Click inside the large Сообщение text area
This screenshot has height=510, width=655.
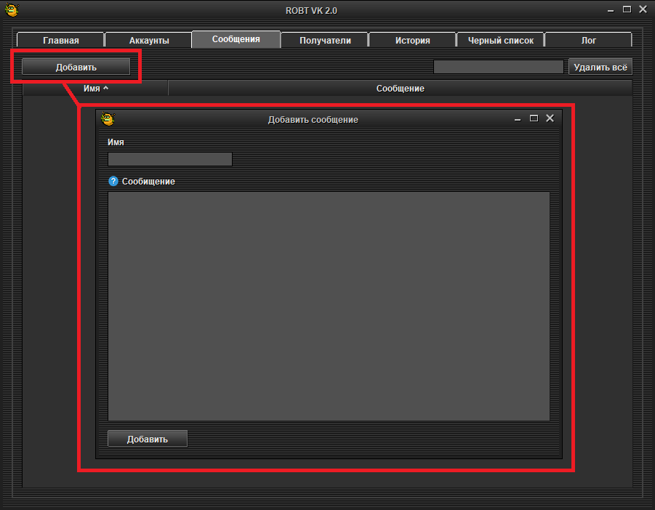pyautogui.click(x=329, y=306)
